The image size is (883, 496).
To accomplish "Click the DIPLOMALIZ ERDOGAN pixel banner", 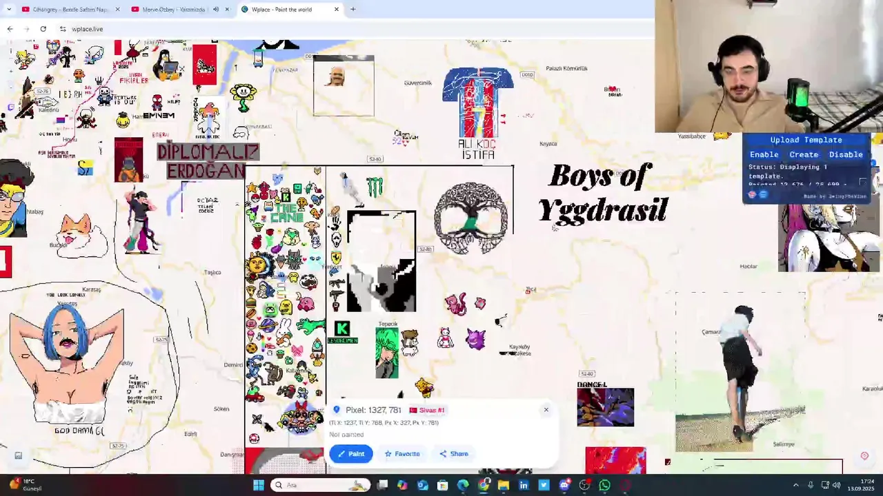I will pos(208,161).
